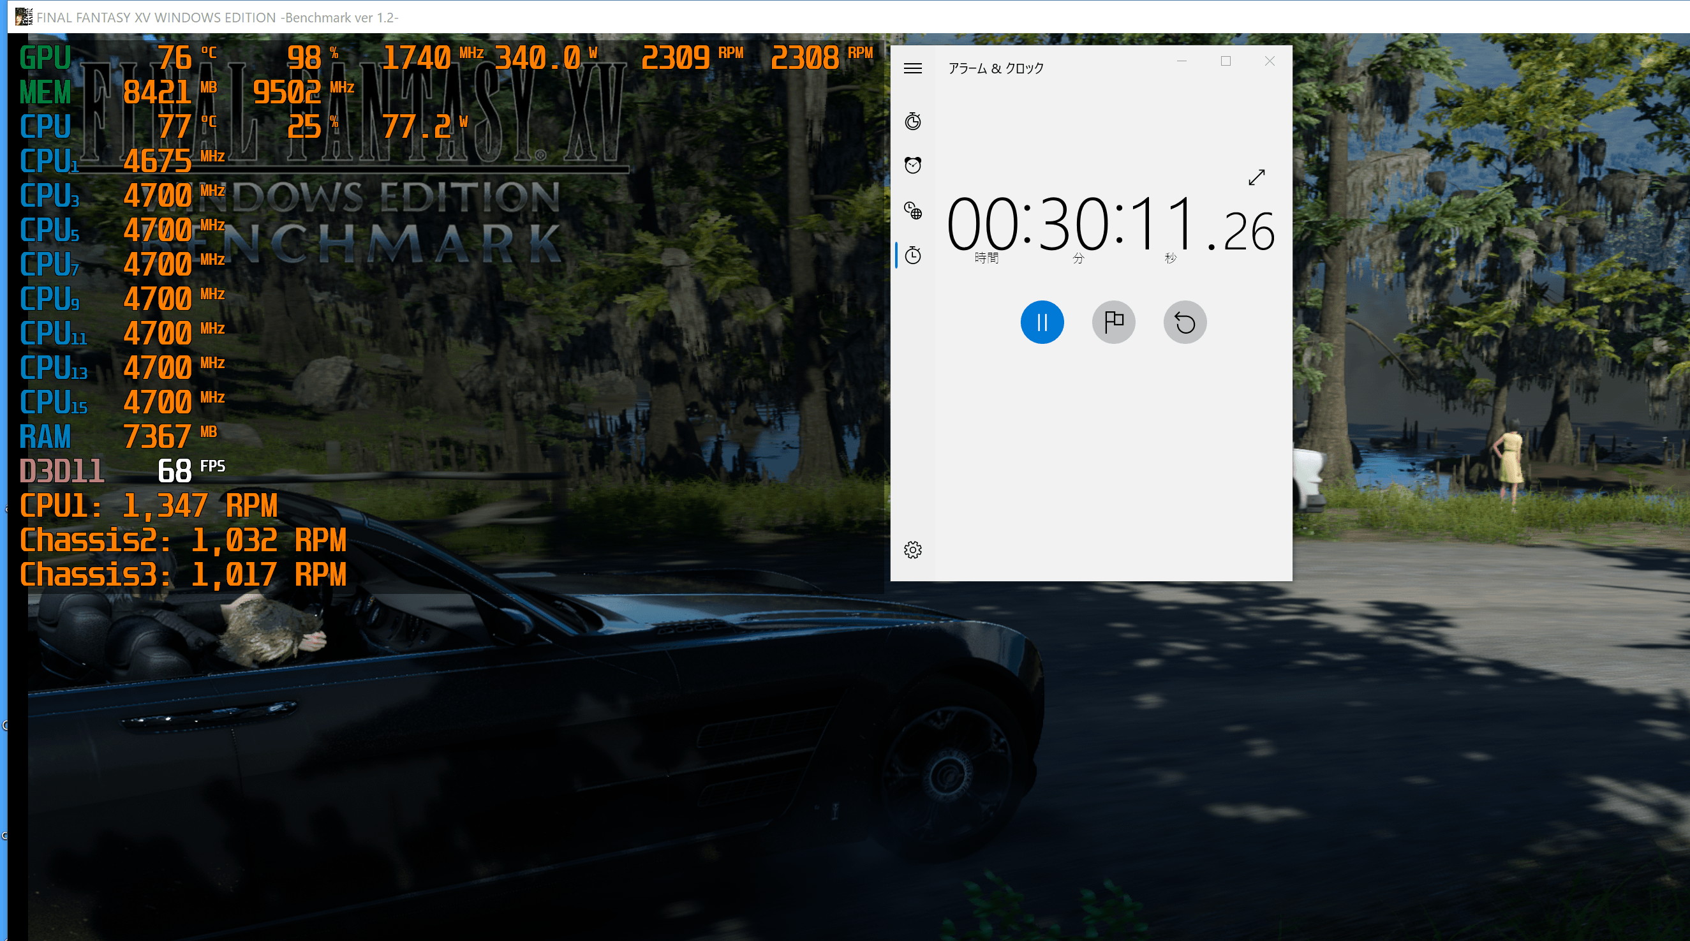Click the GPU fan 2309 RPM value
Screen dimensions: 1690x941
(x=692, y=58)
